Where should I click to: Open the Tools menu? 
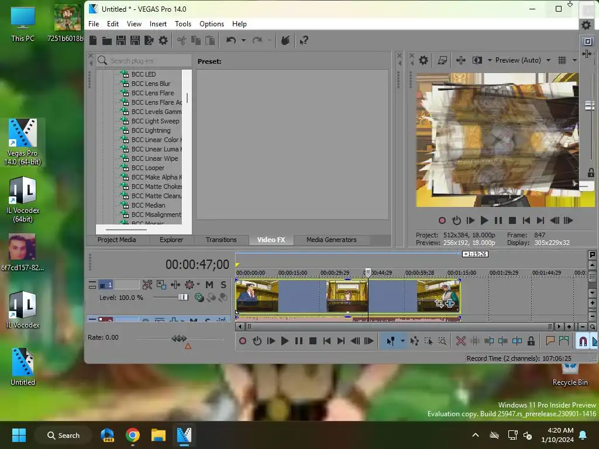point(183,23)
